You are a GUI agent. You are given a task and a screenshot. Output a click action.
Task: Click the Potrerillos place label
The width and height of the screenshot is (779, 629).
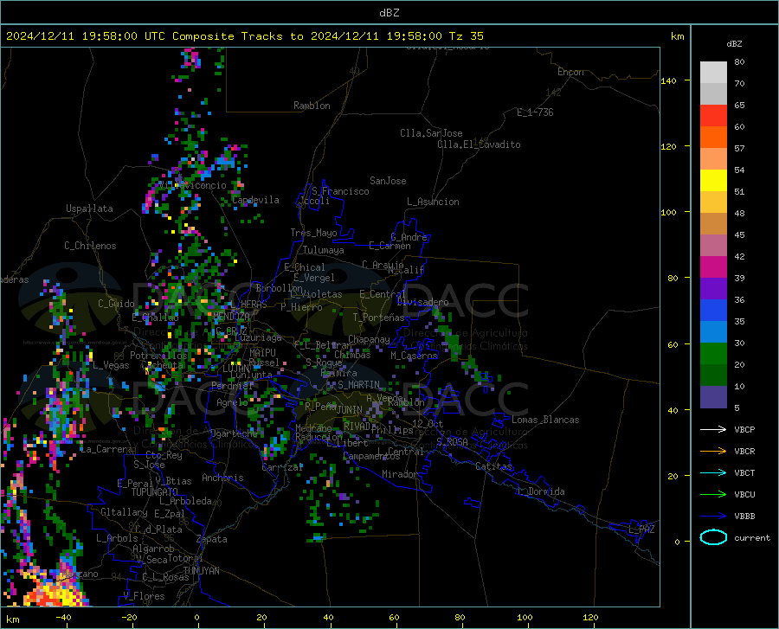158,356
